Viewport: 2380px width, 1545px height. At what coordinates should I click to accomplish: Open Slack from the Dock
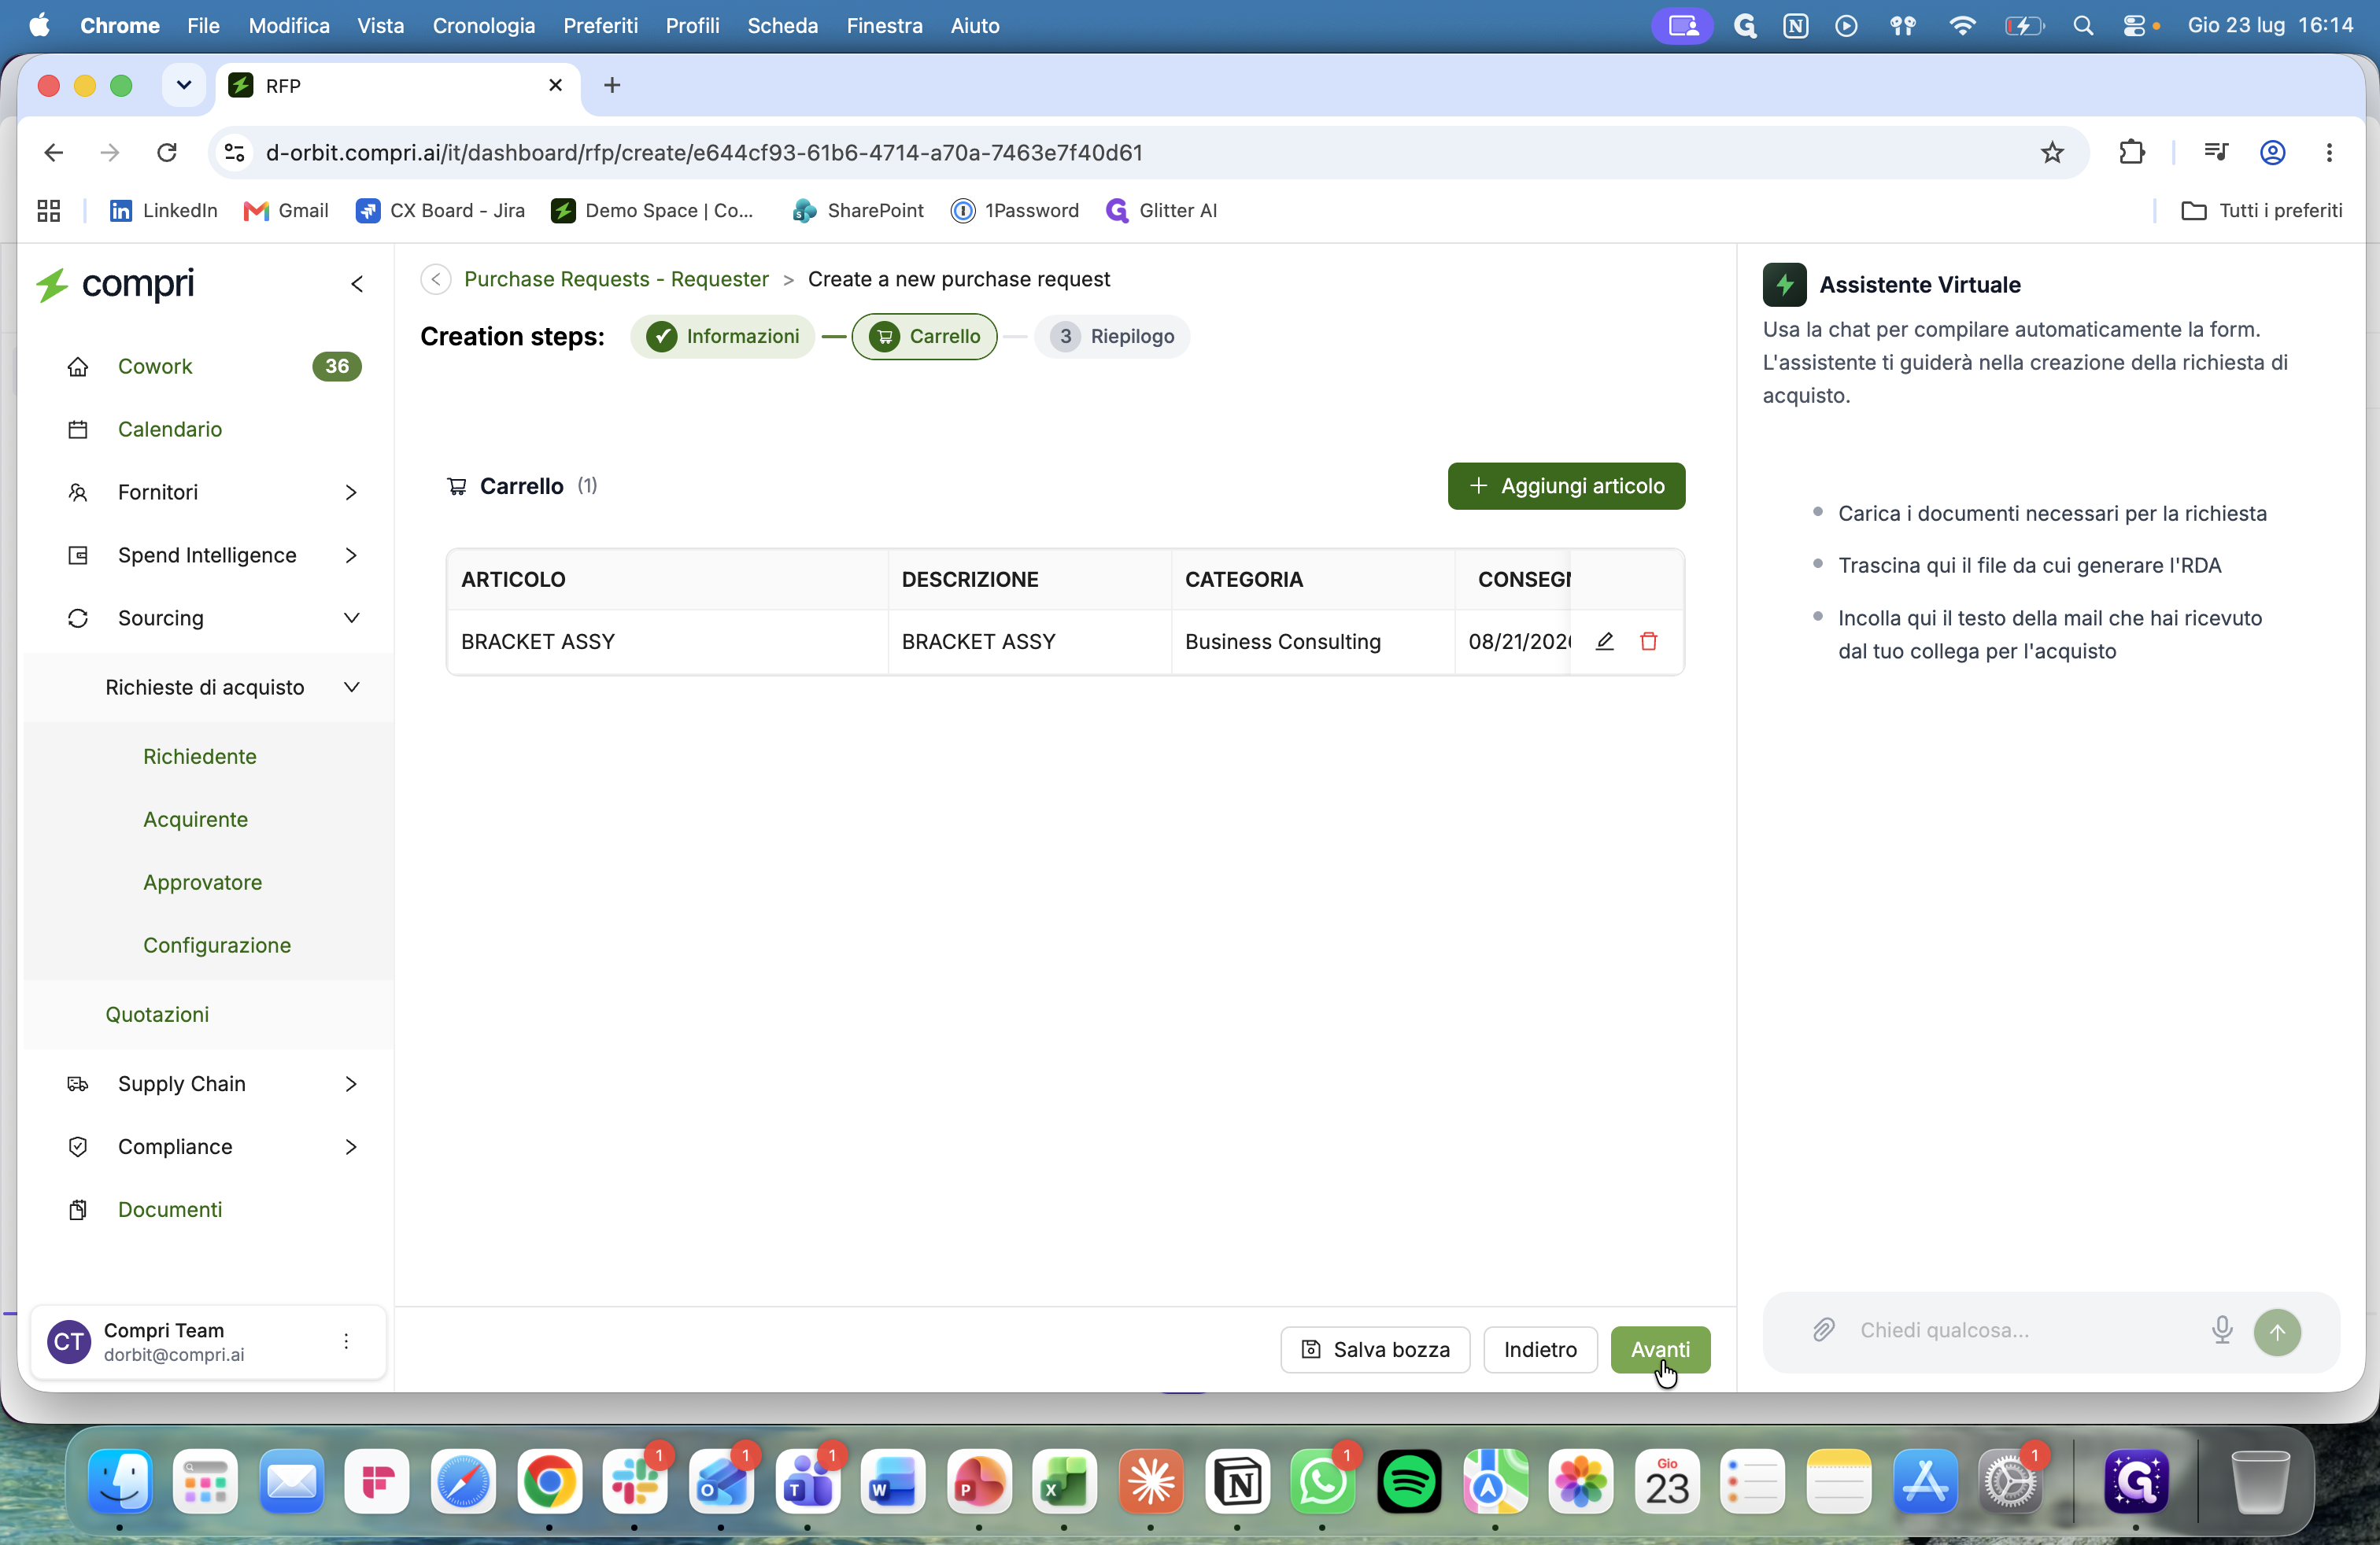[x=635, y=1481]
